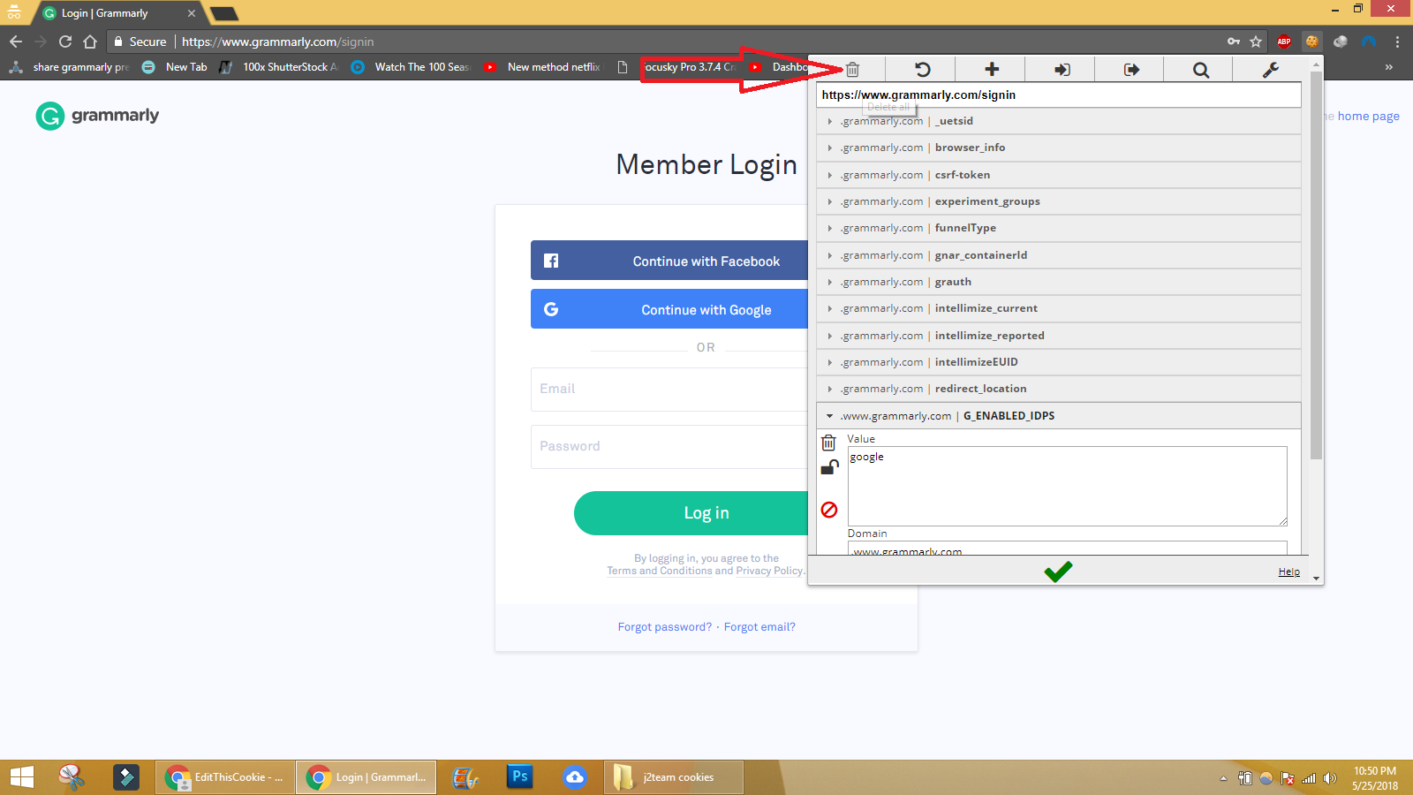Screen dimensions: 1413x795
Task: Delete the G_ENABLED_IDPS cookie via trash icon
Action: click(828, 443)
